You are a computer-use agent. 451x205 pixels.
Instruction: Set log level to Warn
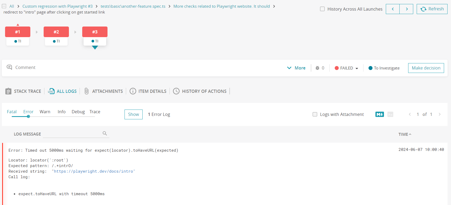pyautogui.click(x=45, y=112)
